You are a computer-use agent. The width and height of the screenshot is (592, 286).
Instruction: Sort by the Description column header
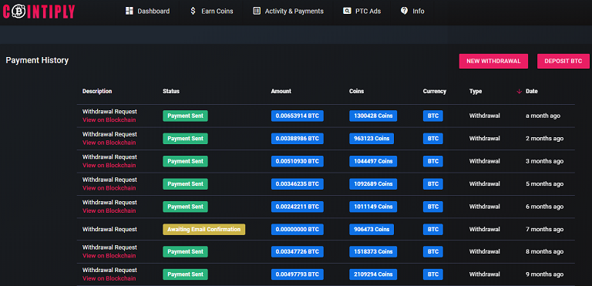click(x=97, y=92)
